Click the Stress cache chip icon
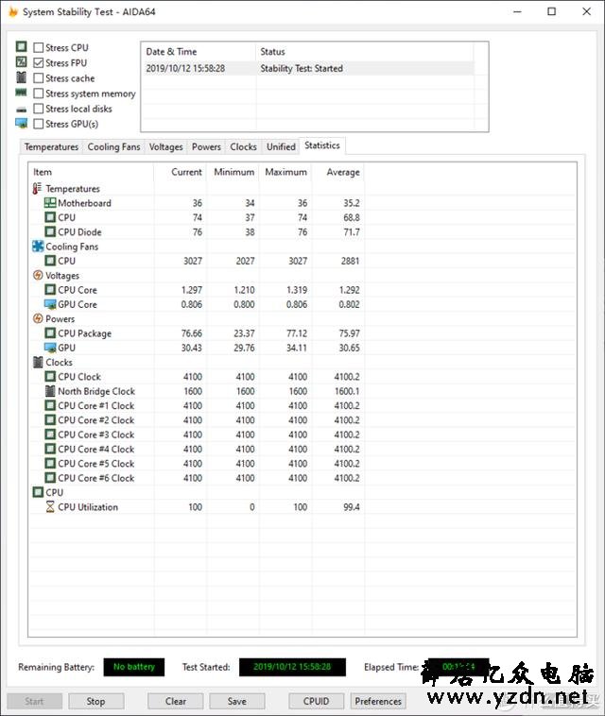This screenshot has width=605, height=716. click(x=21, y=77)
